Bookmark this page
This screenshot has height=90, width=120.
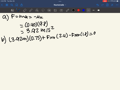(17, 5)
